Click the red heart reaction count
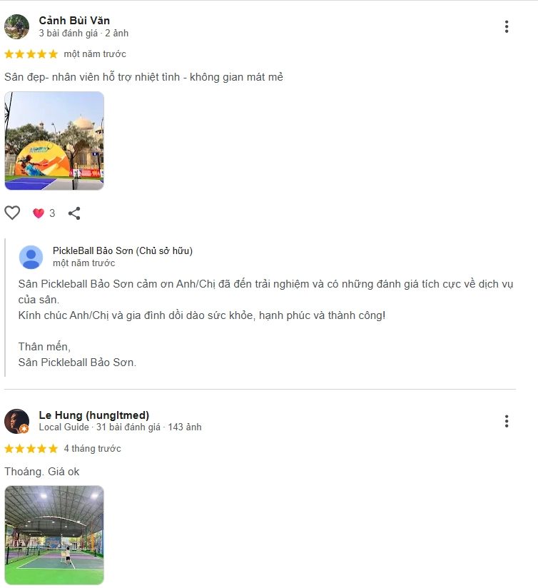538x588 pixels. tap(44, 213)
